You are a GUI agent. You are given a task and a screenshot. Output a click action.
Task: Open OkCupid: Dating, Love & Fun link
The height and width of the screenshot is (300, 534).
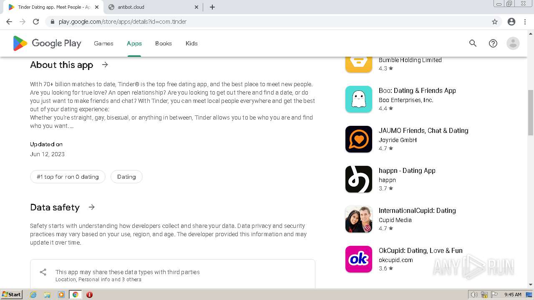click(421, 250)
